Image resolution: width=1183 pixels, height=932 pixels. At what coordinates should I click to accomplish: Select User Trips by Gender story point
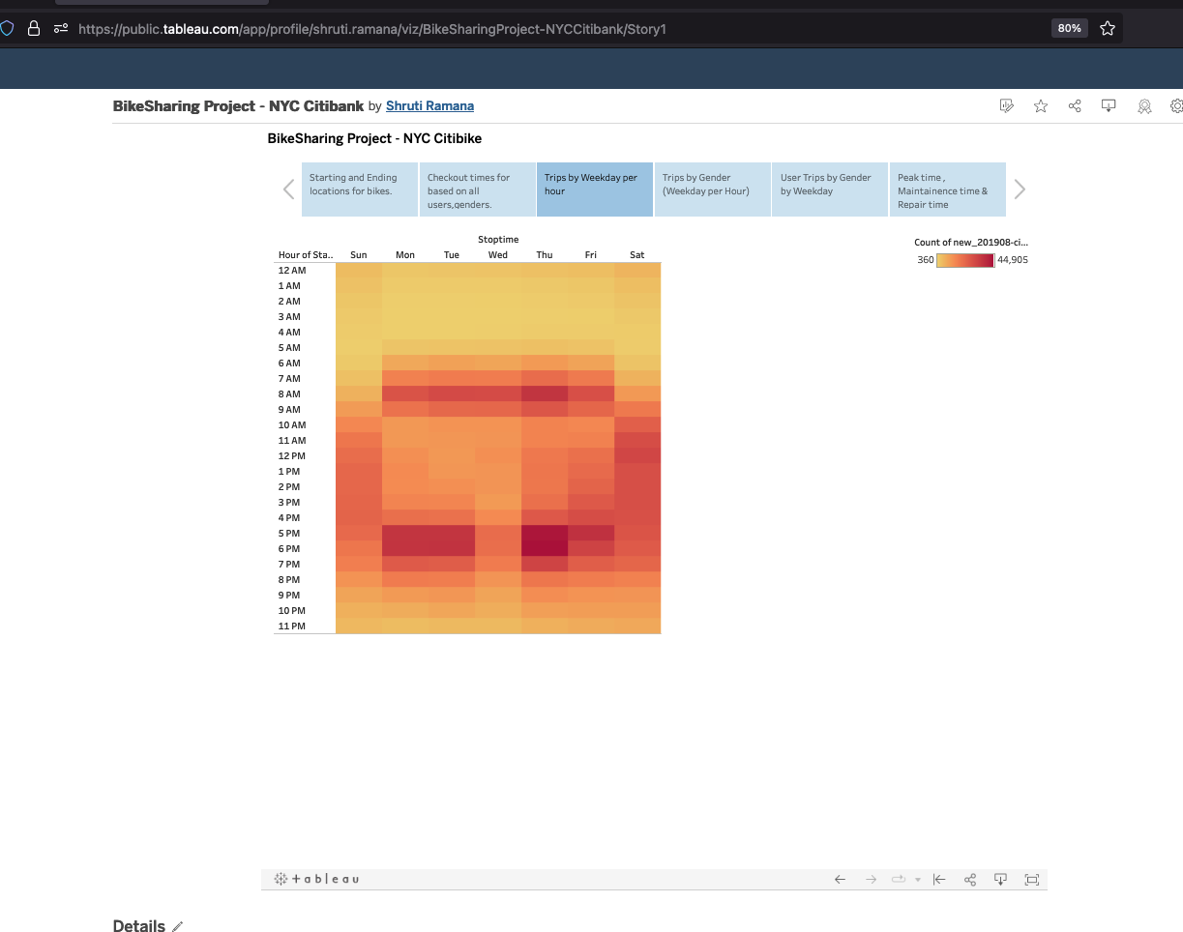coord(830,189)
